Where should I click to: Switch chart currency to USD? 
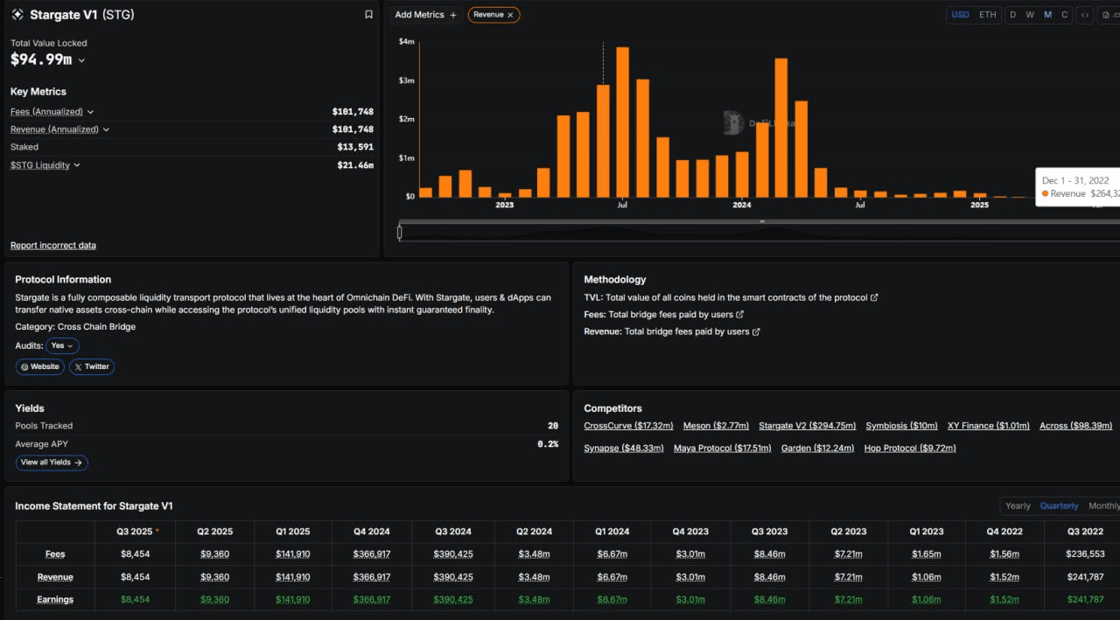960,15
